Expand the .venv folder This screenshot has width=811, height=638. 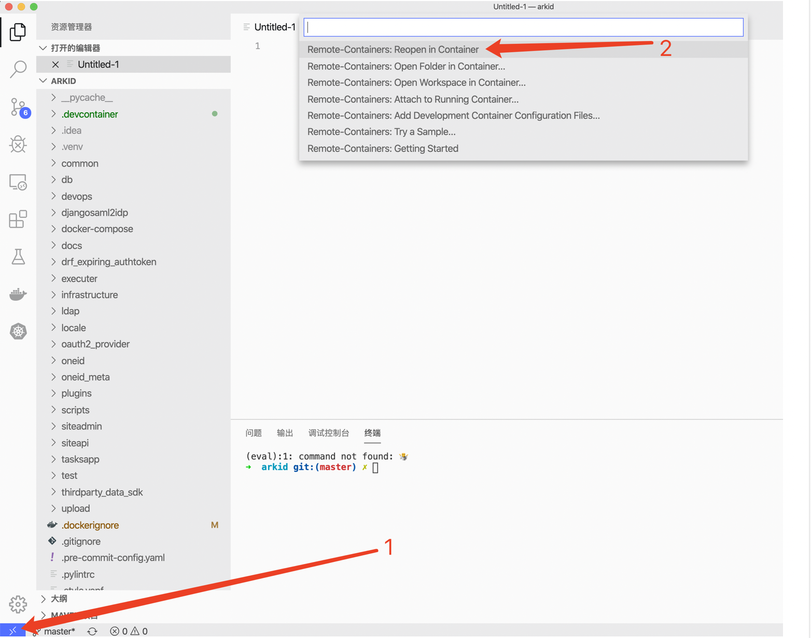pyautogui.click(x=133, y=147)
